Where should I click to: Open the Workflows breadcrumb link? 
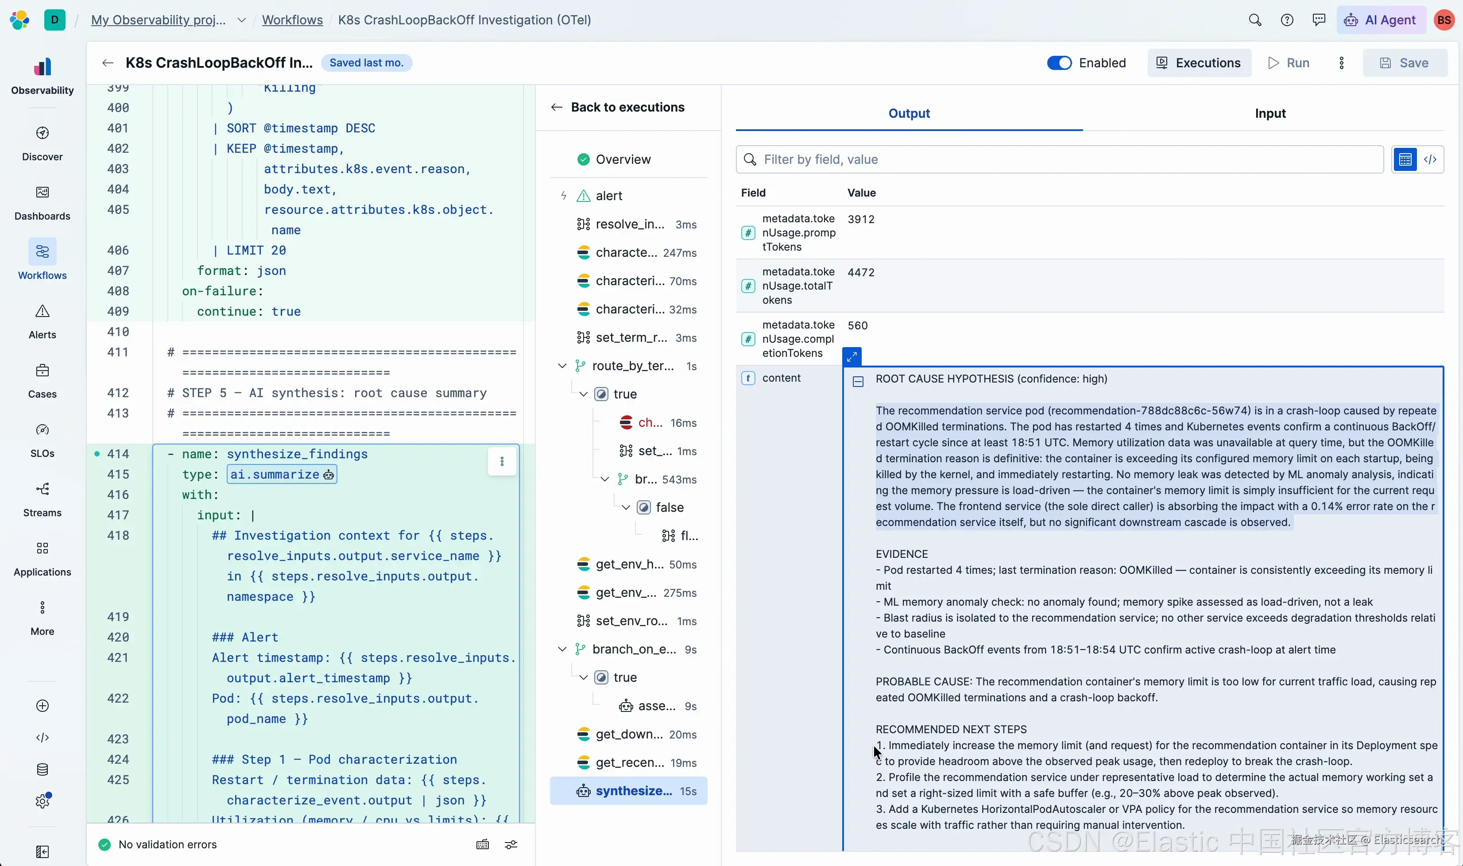(x=292, y=20)
